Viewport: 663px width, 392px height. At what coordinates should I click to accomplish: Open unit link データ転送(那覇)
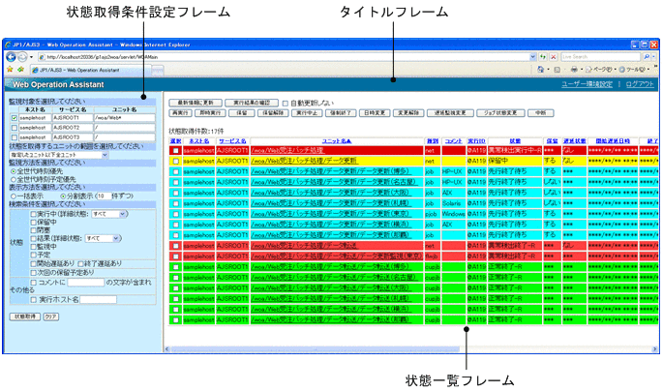coord(331,320)
